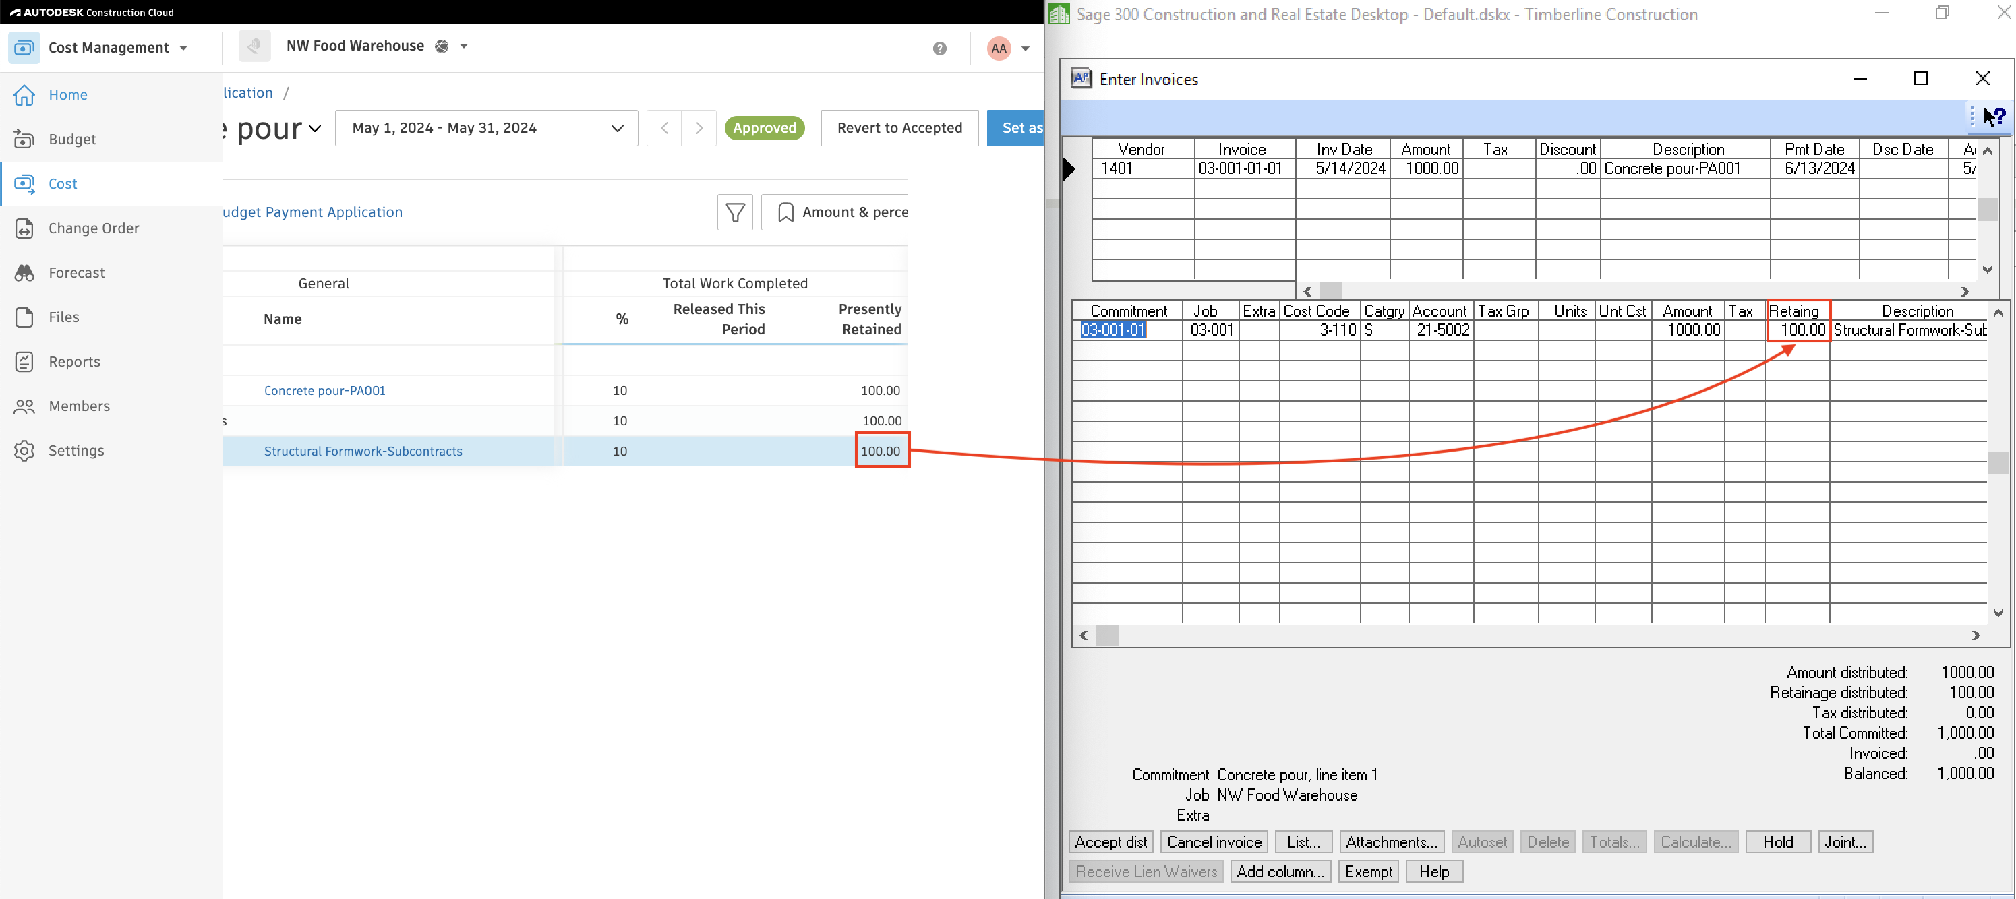The height and width of the screenshot is (899, 2016).
Task: Click the Reports section in sidebar
Action: [x=72, y=361]
